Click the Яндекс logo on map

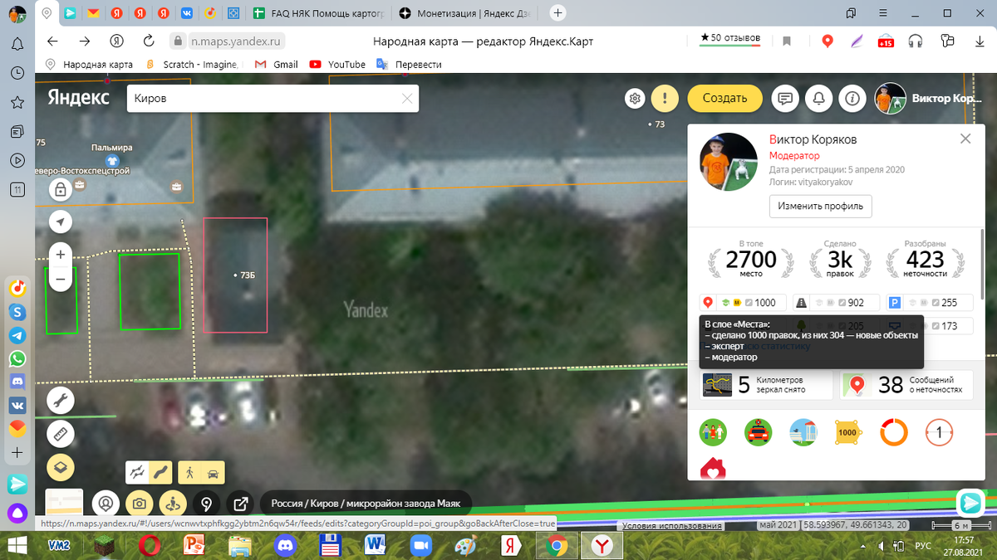point(78,97)
